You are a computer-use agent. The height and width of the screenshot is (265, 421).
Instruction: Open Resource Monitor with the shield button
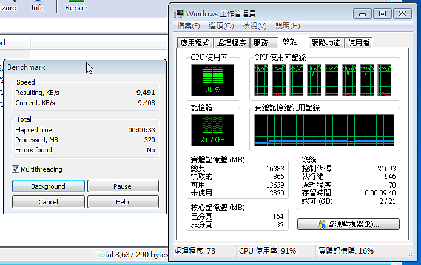click(348, 224)
